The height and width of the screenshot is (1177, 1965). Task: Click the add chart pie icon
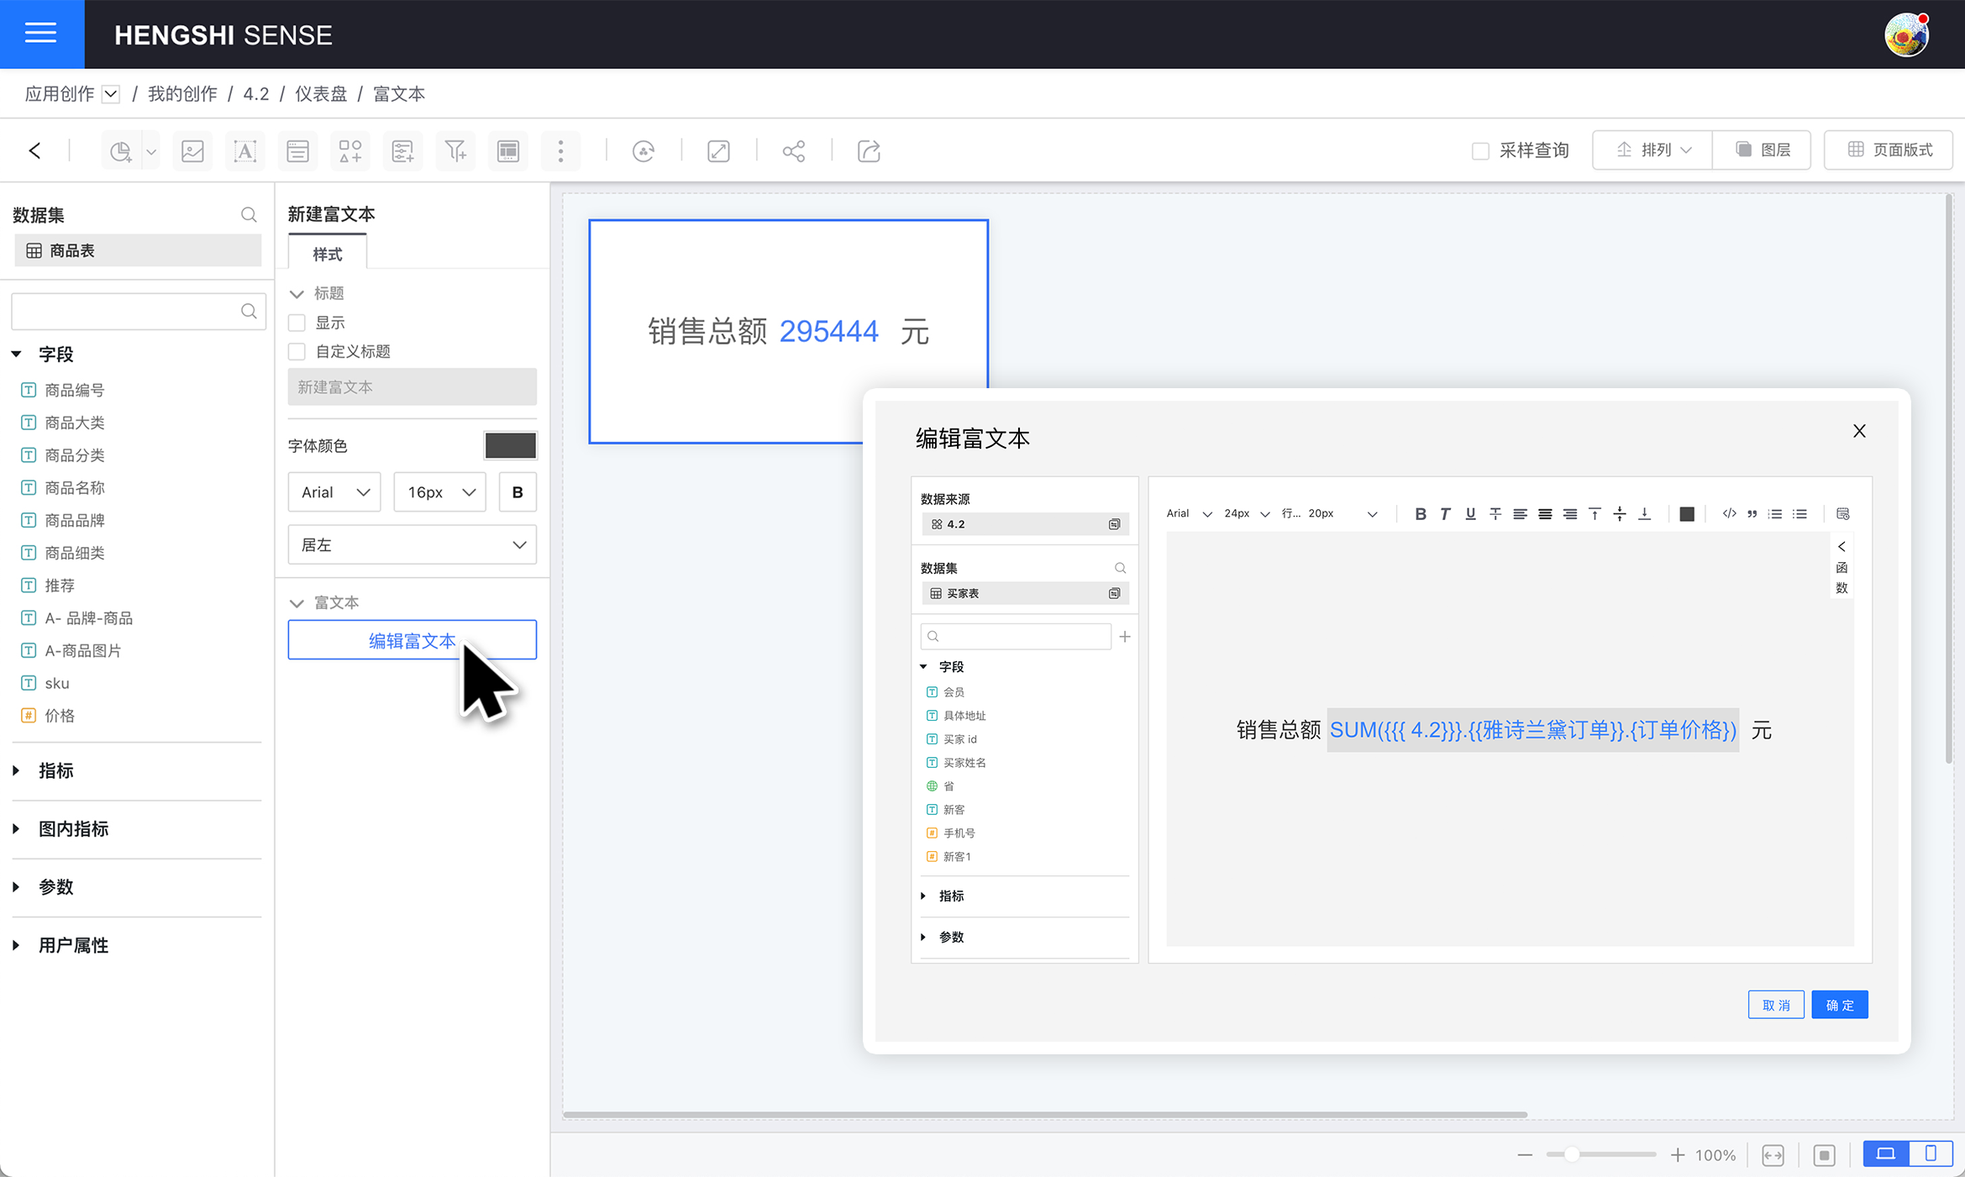click(x=121, y=151)
